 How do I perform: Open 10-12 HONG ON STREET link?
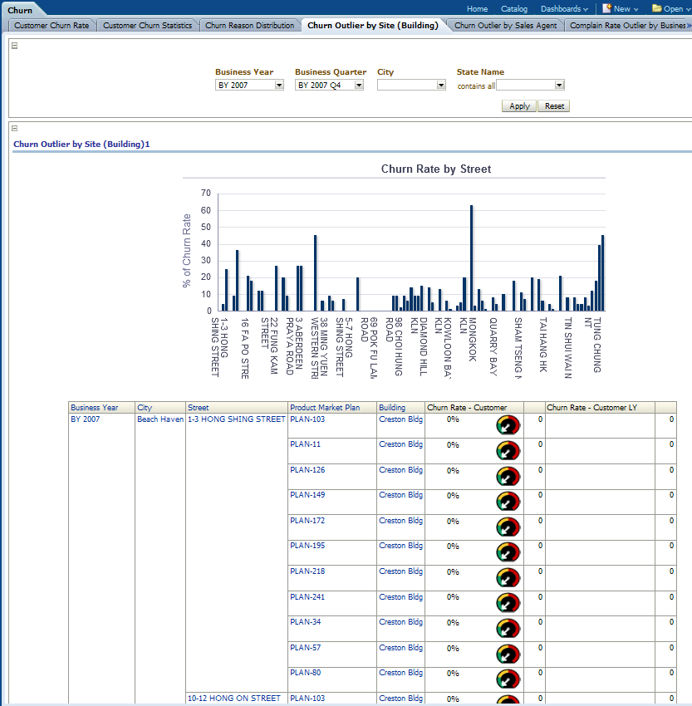coord(234,699)
